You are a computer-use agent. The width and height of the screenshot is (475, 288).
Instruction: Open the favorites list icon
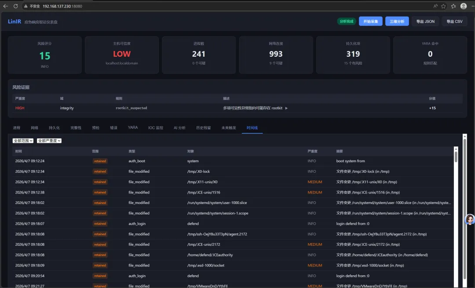point(453,6)
